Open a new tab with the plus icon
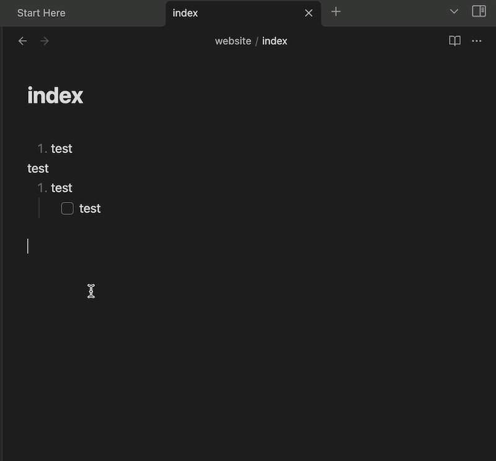This screenshot has width=496, height=461. click(336, 12)
